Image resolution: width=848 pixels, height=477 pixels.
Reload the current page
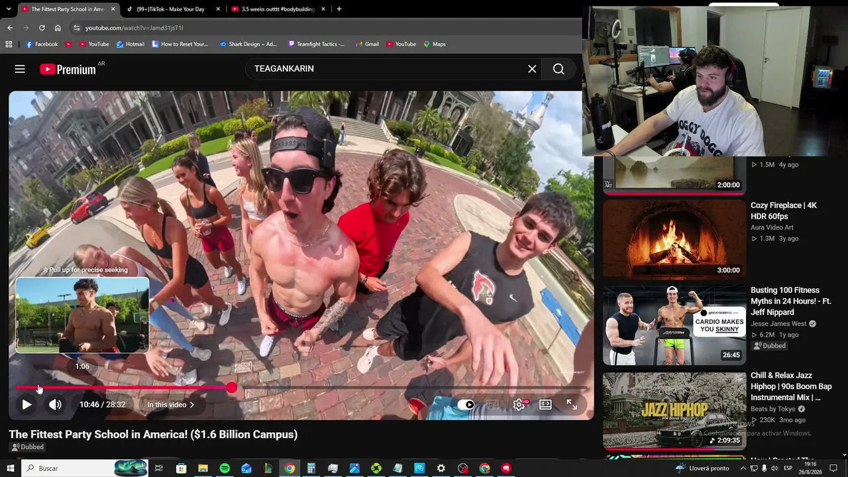[42, 28]
